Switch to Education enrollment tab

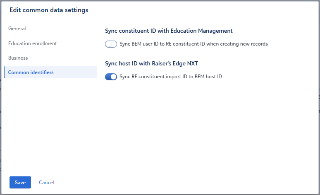coord(32,43)
